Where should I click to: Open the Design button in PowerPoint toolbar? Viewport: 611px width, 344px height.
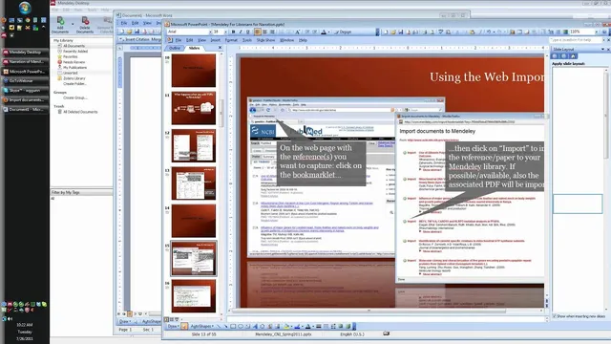pyautogui.click(x=343, y=32)
